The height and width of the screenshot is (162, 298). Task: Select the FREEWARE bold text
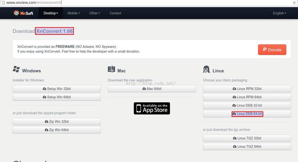pyautogui.click(x=65, y=47)
